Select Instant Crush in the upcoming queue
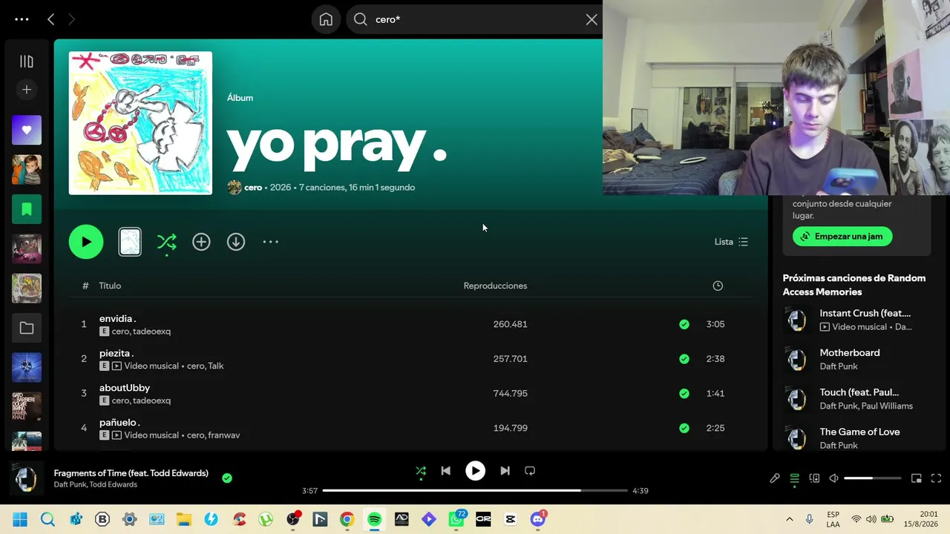Image resolution: width=950 pixels, height=534 pixels. point(856,320)
